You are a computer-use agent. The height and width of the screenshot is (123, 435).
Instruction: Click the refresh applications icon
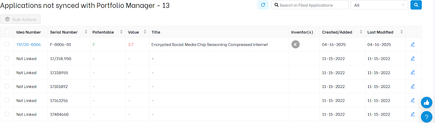(x=263, y=5)
